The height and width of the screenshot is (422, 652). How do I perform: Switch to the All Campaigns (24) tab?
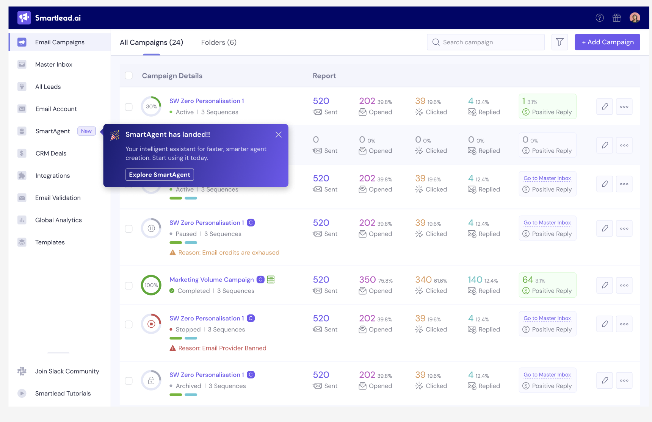coord(151,42)
